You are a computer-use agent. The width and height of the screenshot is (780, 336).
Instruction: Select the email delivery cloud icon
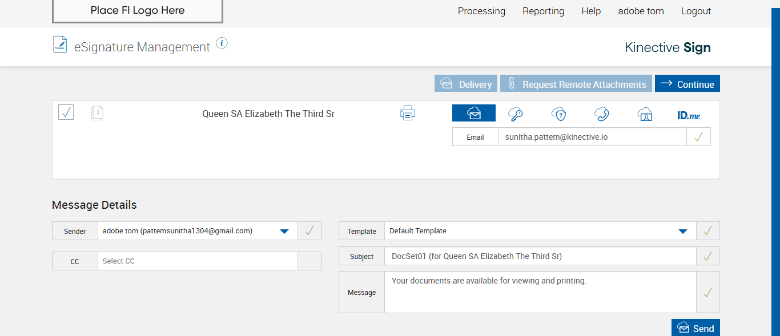(474, 114)
